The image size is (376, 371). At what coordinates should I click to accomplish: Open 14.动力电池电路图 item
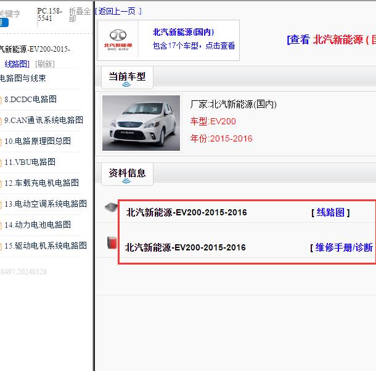point(38,225)
